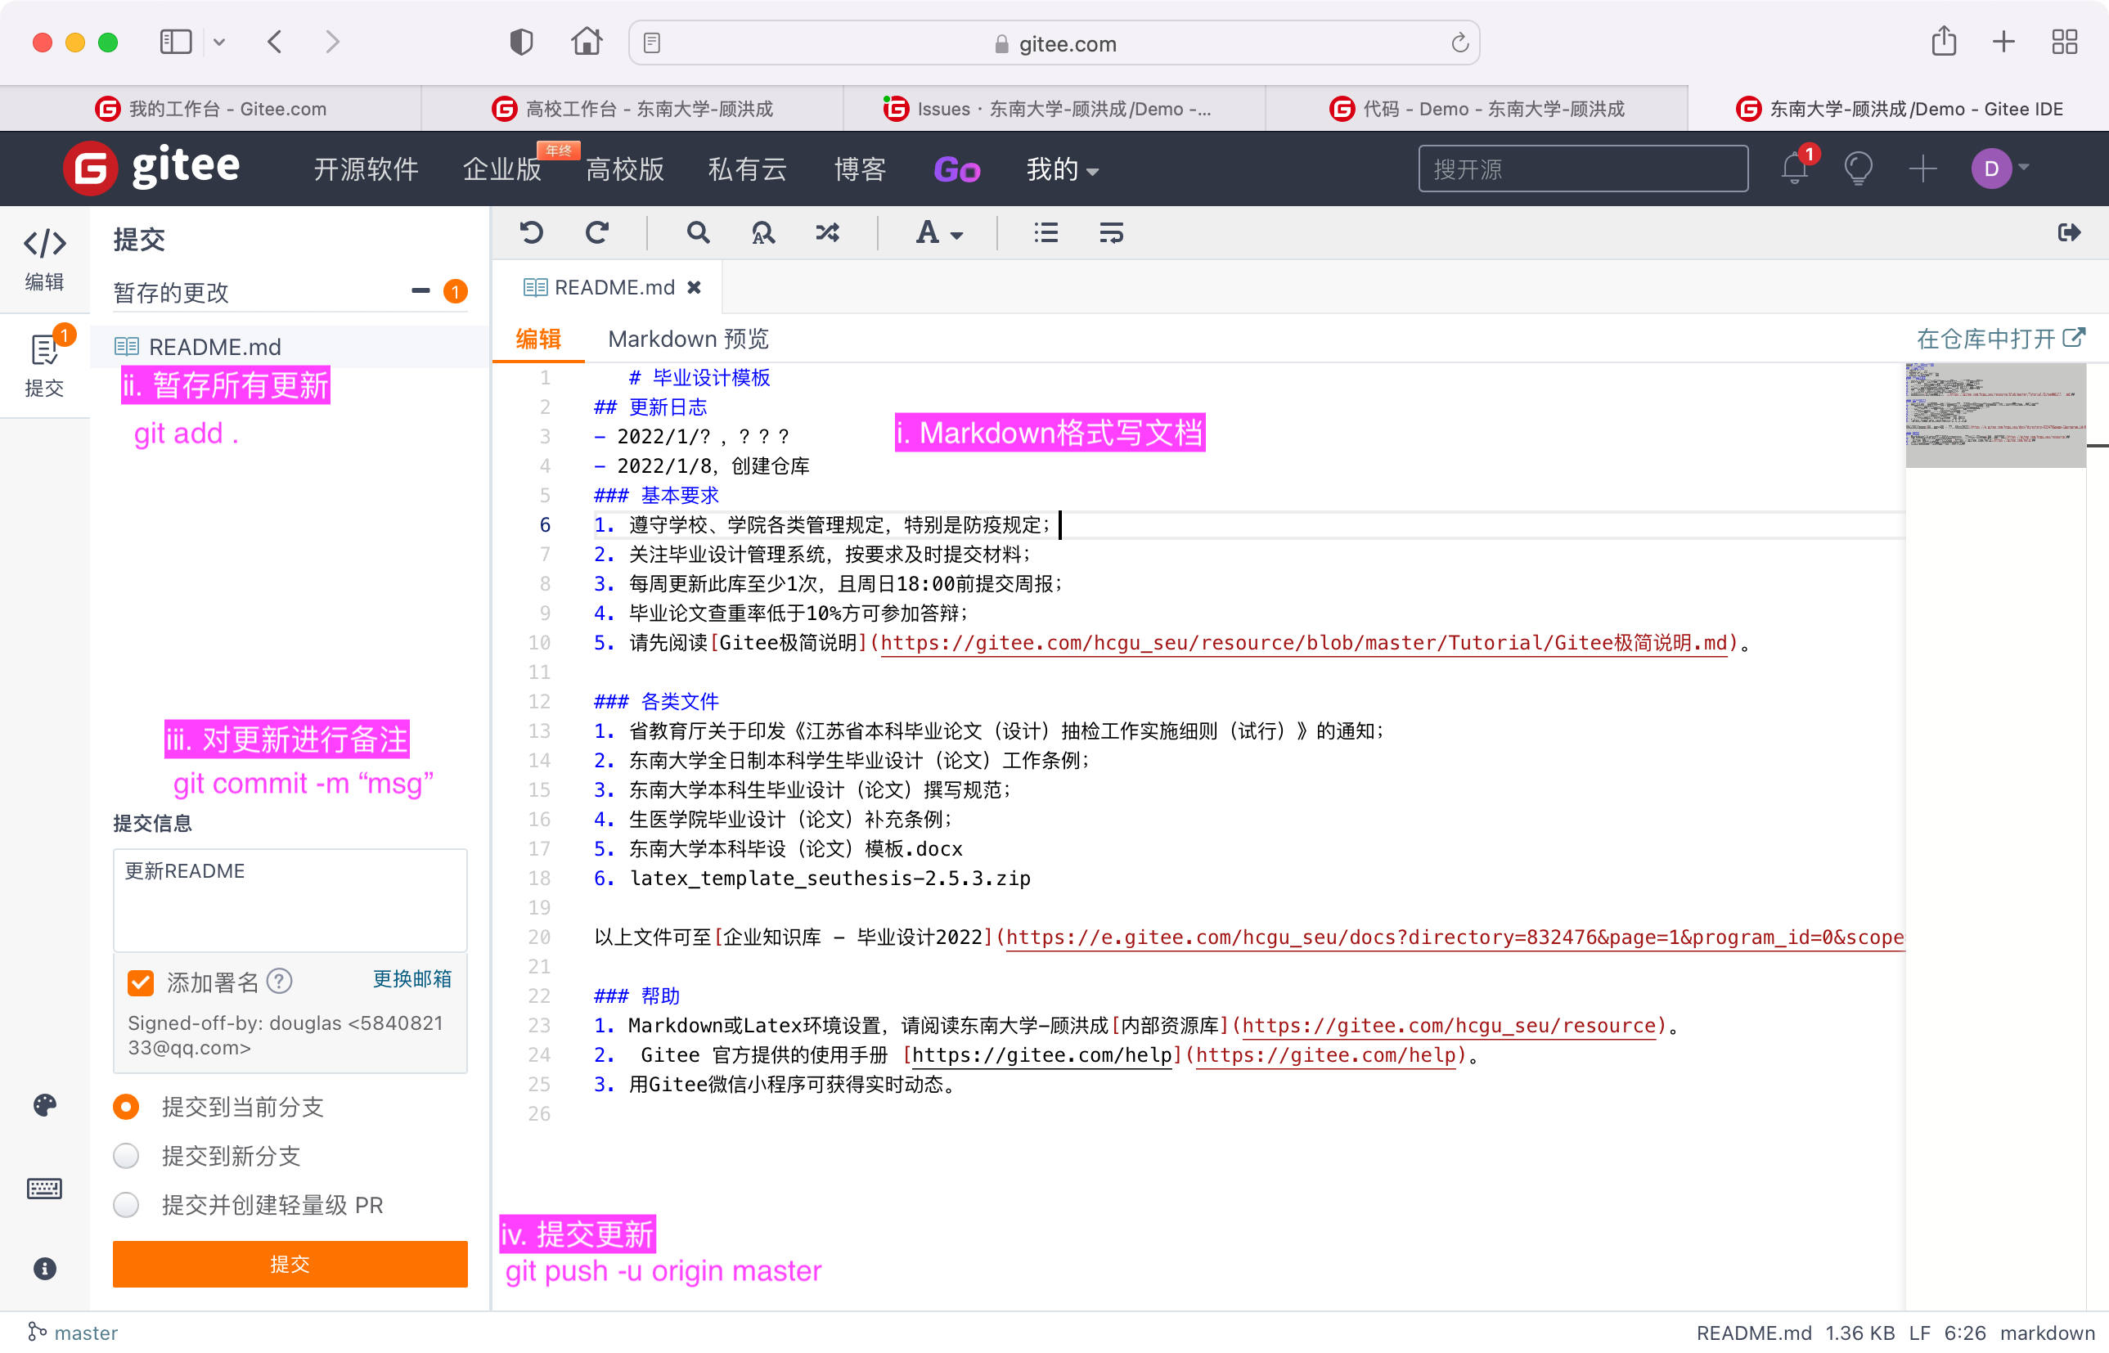Switch to Markdown 预览 tab
The width and height of the screenshot is (2109, 1353).
[x=688, y=339]
